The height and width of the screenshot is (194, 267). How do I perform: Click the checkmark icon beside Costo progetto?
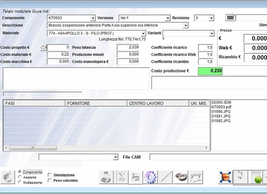pos(43,47)
